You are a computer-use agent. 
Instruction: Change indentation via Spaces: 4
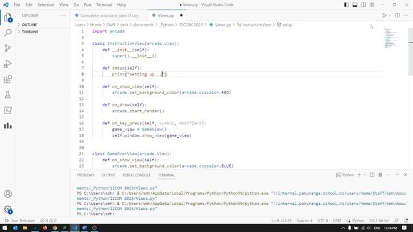(304, 220)
